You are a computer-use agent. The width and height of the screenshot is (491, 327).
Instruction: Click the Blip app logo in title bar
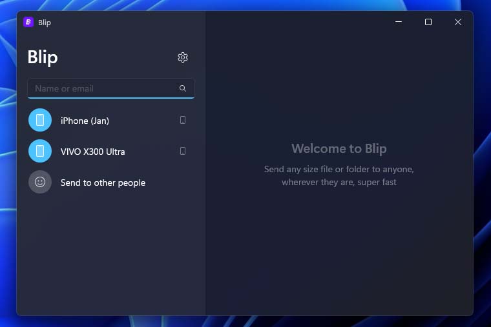28,22
